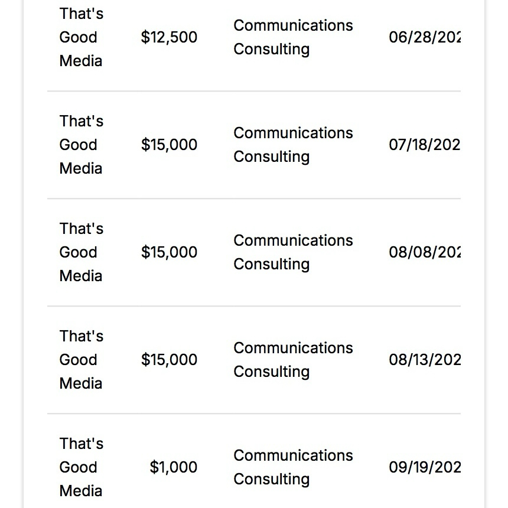Screen dimensions: 508x508
Task: Click the 08/08 date cell
Action: [424, 252]
